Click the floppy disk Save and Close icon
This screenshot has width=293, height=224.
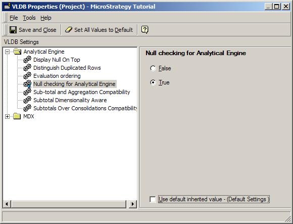click(13, 30)
